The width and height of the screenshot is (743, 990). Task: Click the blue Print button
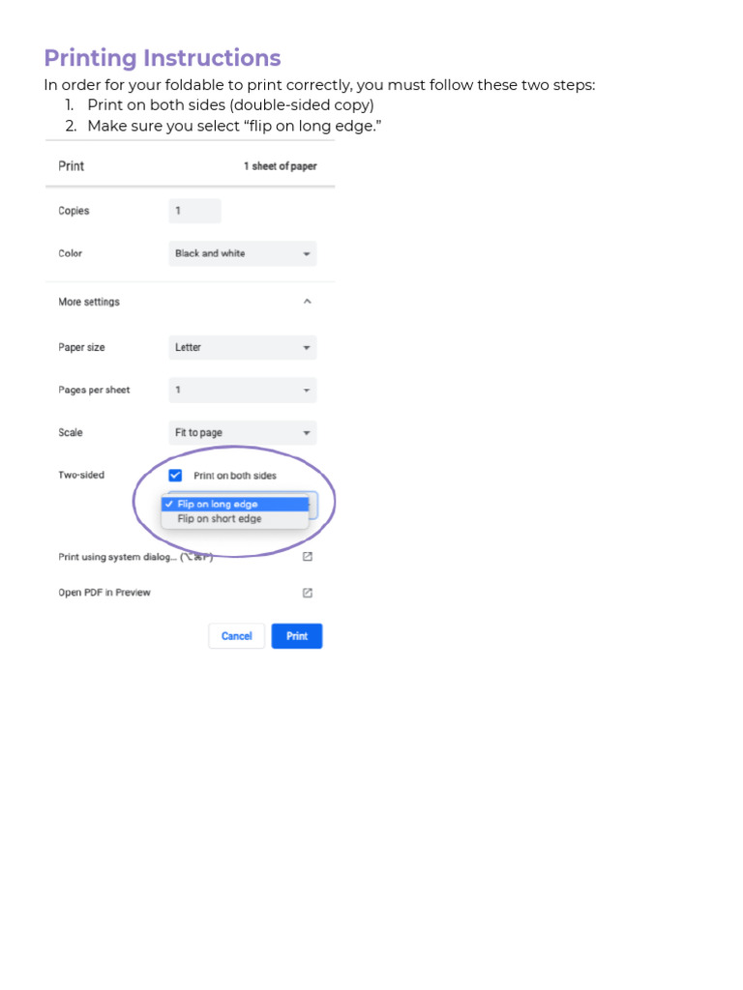[296, 636]
